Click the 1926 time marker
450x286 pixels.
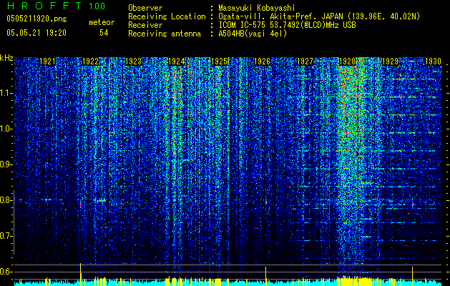click(262, 61)
